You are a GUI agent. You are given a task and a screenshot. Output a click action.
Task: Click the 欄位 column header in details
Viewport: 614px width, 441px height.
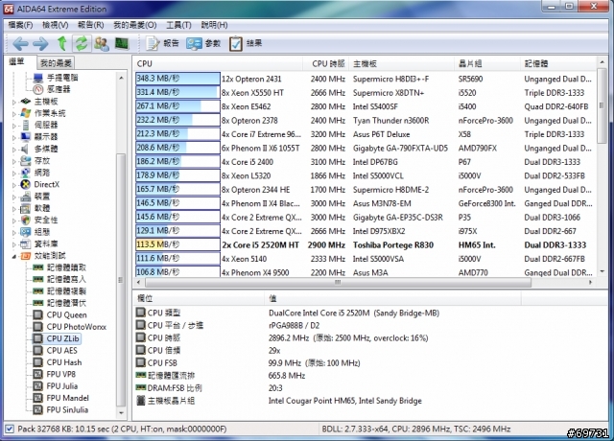pyautogui.click(x=199, y=298)
